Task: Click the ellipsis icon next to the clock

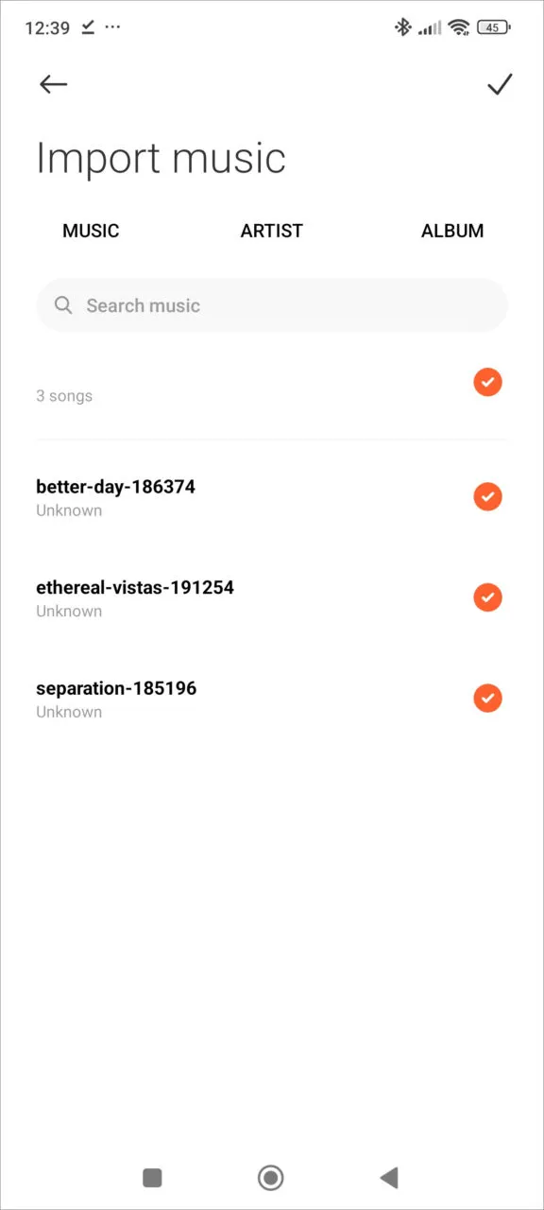Action: [x=112, y=27]
